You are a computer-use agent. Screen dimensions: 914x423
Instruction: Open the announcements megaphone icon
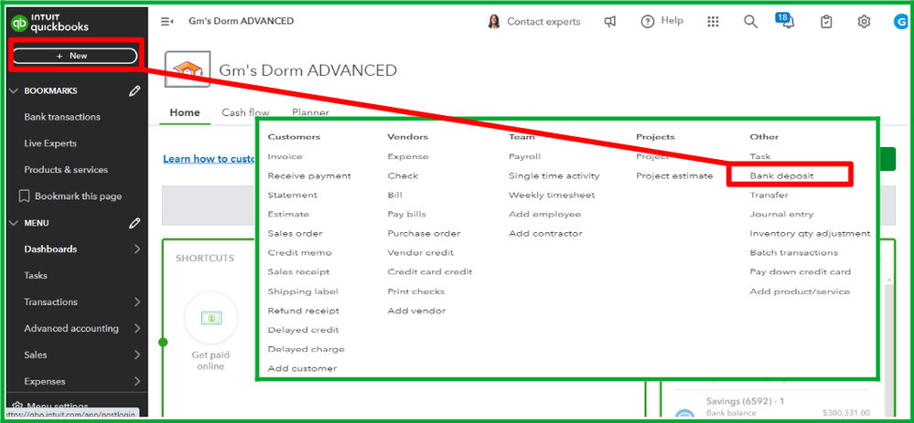609,22
